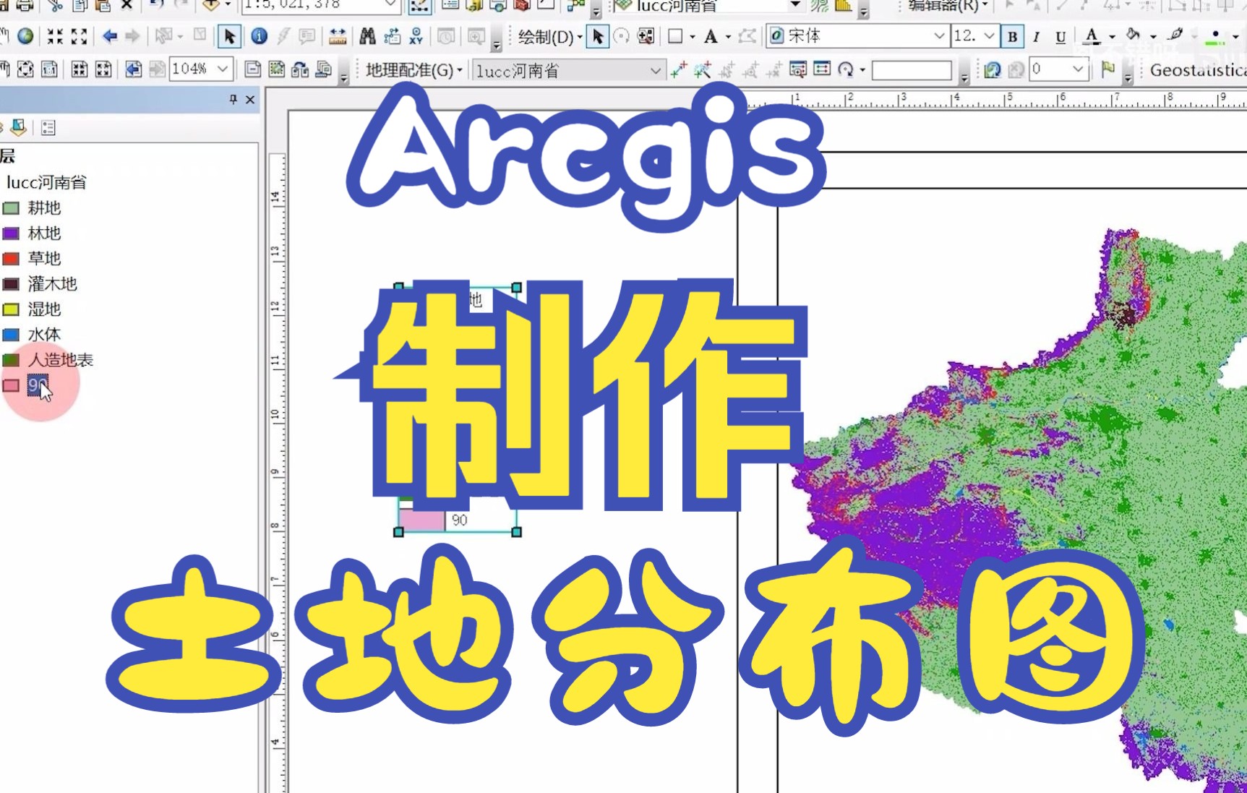Open the Measure ruler tool
The height and width of the screenshot is (793, 1247).
[337, 36]
